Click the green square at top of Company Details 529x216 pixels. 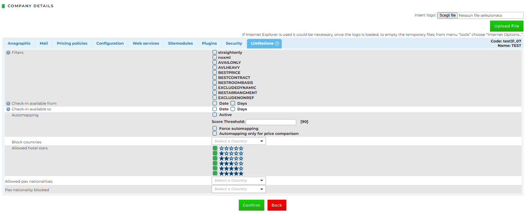(x=3, y=6)
